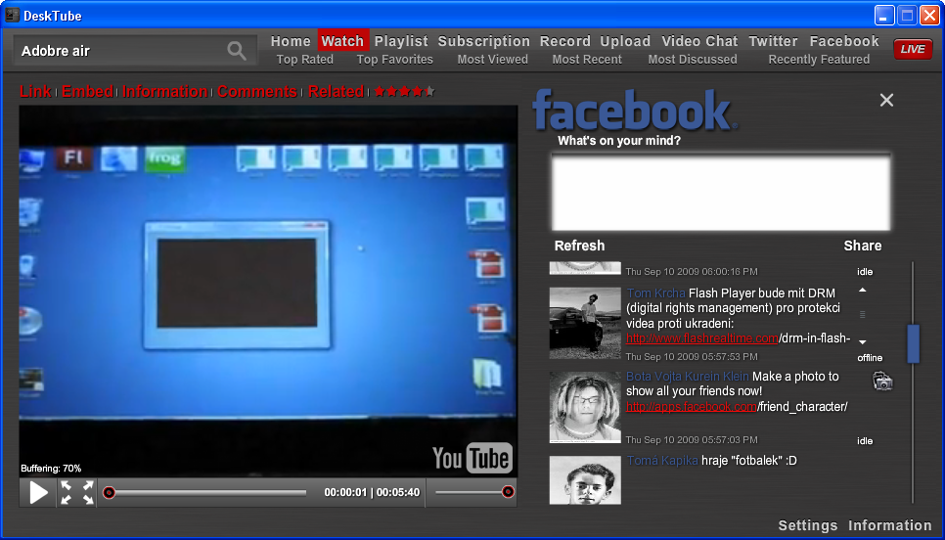Show Most Discussed videos

(693, 59)
